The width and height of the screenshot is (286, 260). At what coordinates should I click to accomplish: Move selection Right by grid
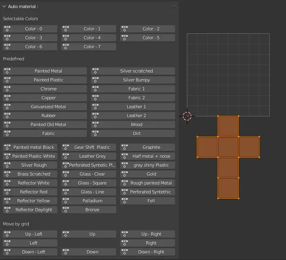click(151, 243)
